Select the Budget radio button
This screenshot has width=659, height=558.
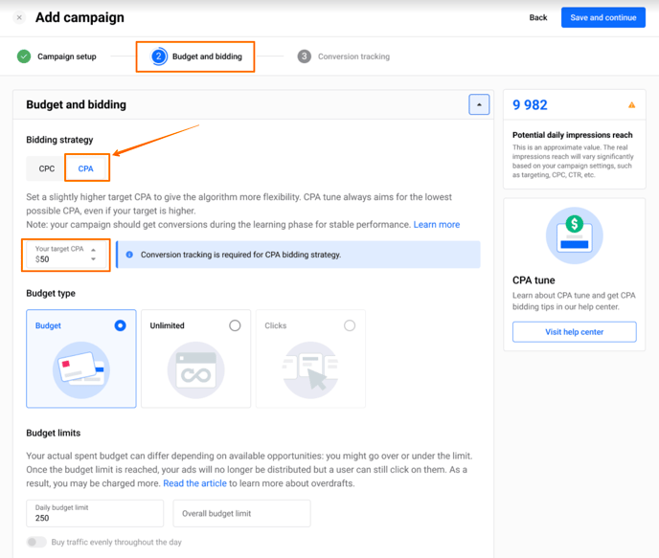(120, 325)
